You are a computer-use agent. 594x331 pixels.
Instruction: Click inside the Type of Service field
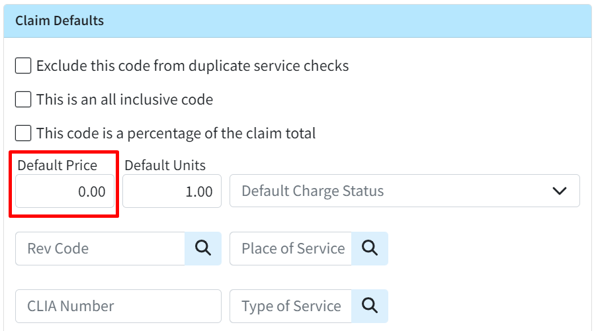pyautogui.click(x=290, y=306)
